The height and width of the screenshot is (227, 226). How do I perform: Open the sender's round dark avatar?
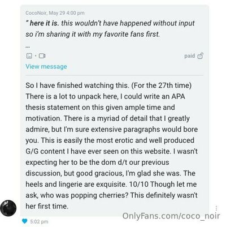click(x=8, y=208)
